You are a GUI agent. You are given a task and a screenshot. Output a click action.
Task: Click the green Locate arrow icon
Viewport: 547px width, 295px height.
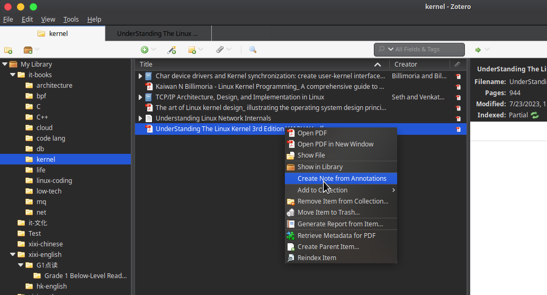[478, 50]
